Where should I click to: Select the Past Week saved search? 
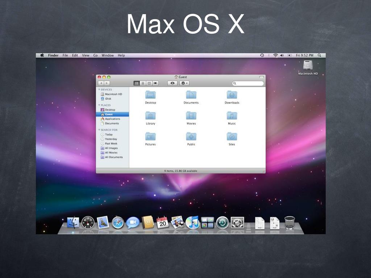(x=112, y=143)
